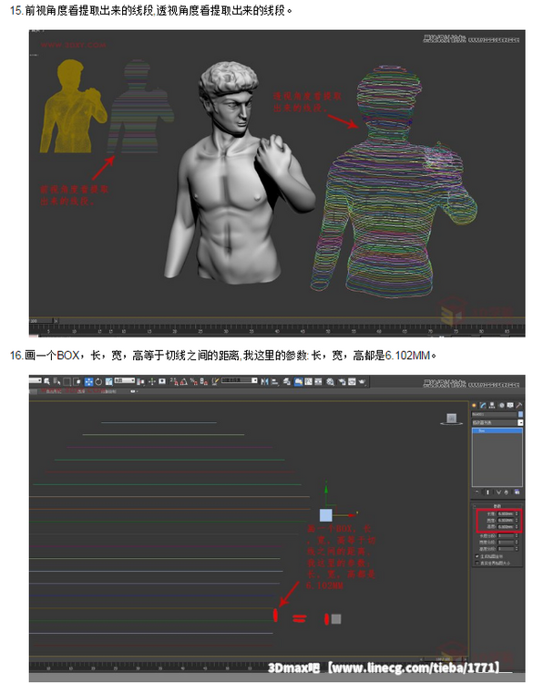Click the Length spinner arrows

tap(517, 513)
